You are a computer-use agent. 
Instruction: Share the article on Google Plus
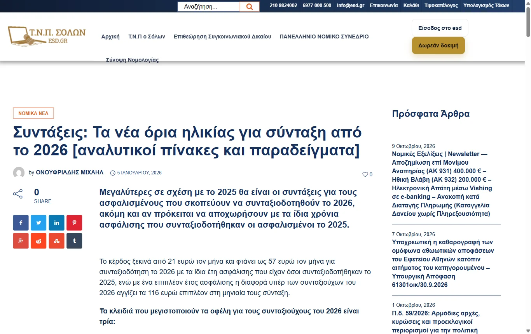pyautogui.click(x=21, y=241)
